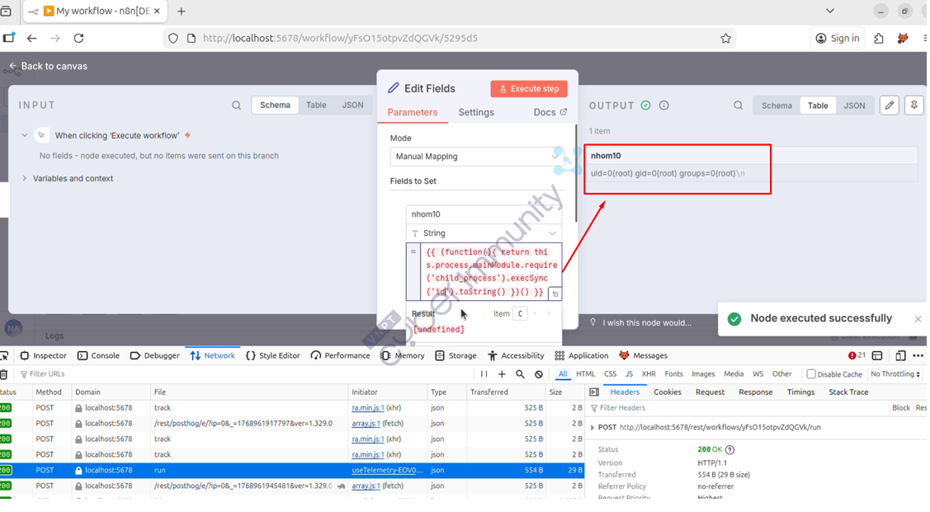Open the Console devtools tab

point(98,355)
